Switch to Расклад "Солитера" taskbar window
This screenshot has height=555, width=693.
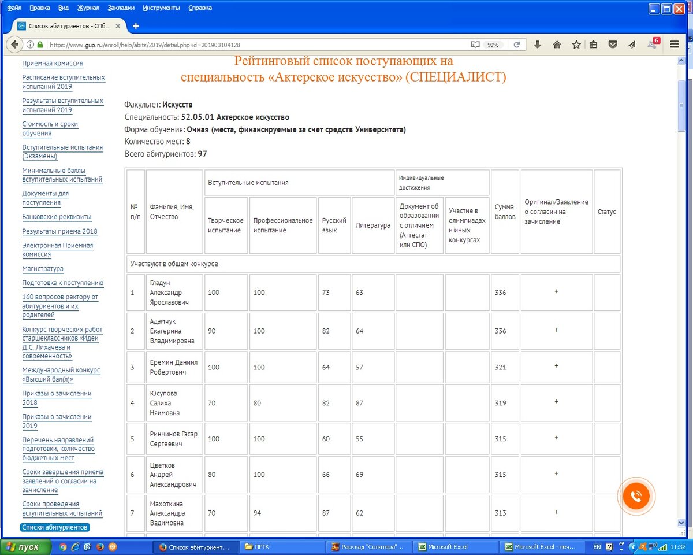tap(368, 546)
